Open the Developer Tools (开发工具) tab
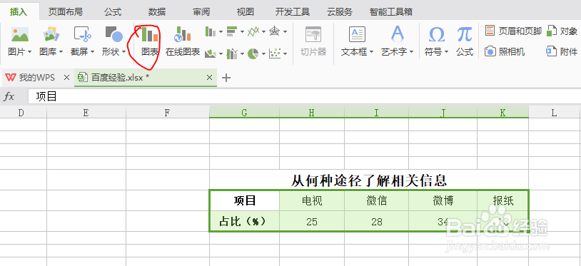Viewport: 581px width, 266px height. (293, 12)
